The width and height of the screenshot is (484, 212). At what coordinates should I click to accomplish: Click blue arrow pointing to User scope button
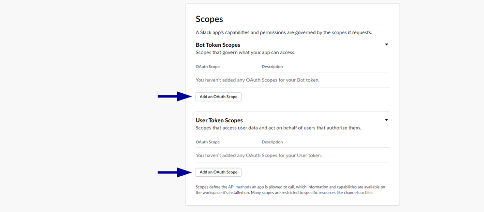[x=175, y=172]
